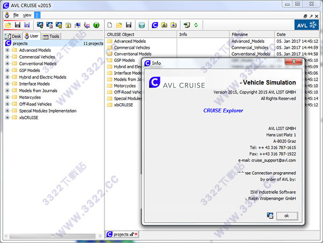Click the green info icon in left toolbar
323x243 pixels.
pos(96,25)
